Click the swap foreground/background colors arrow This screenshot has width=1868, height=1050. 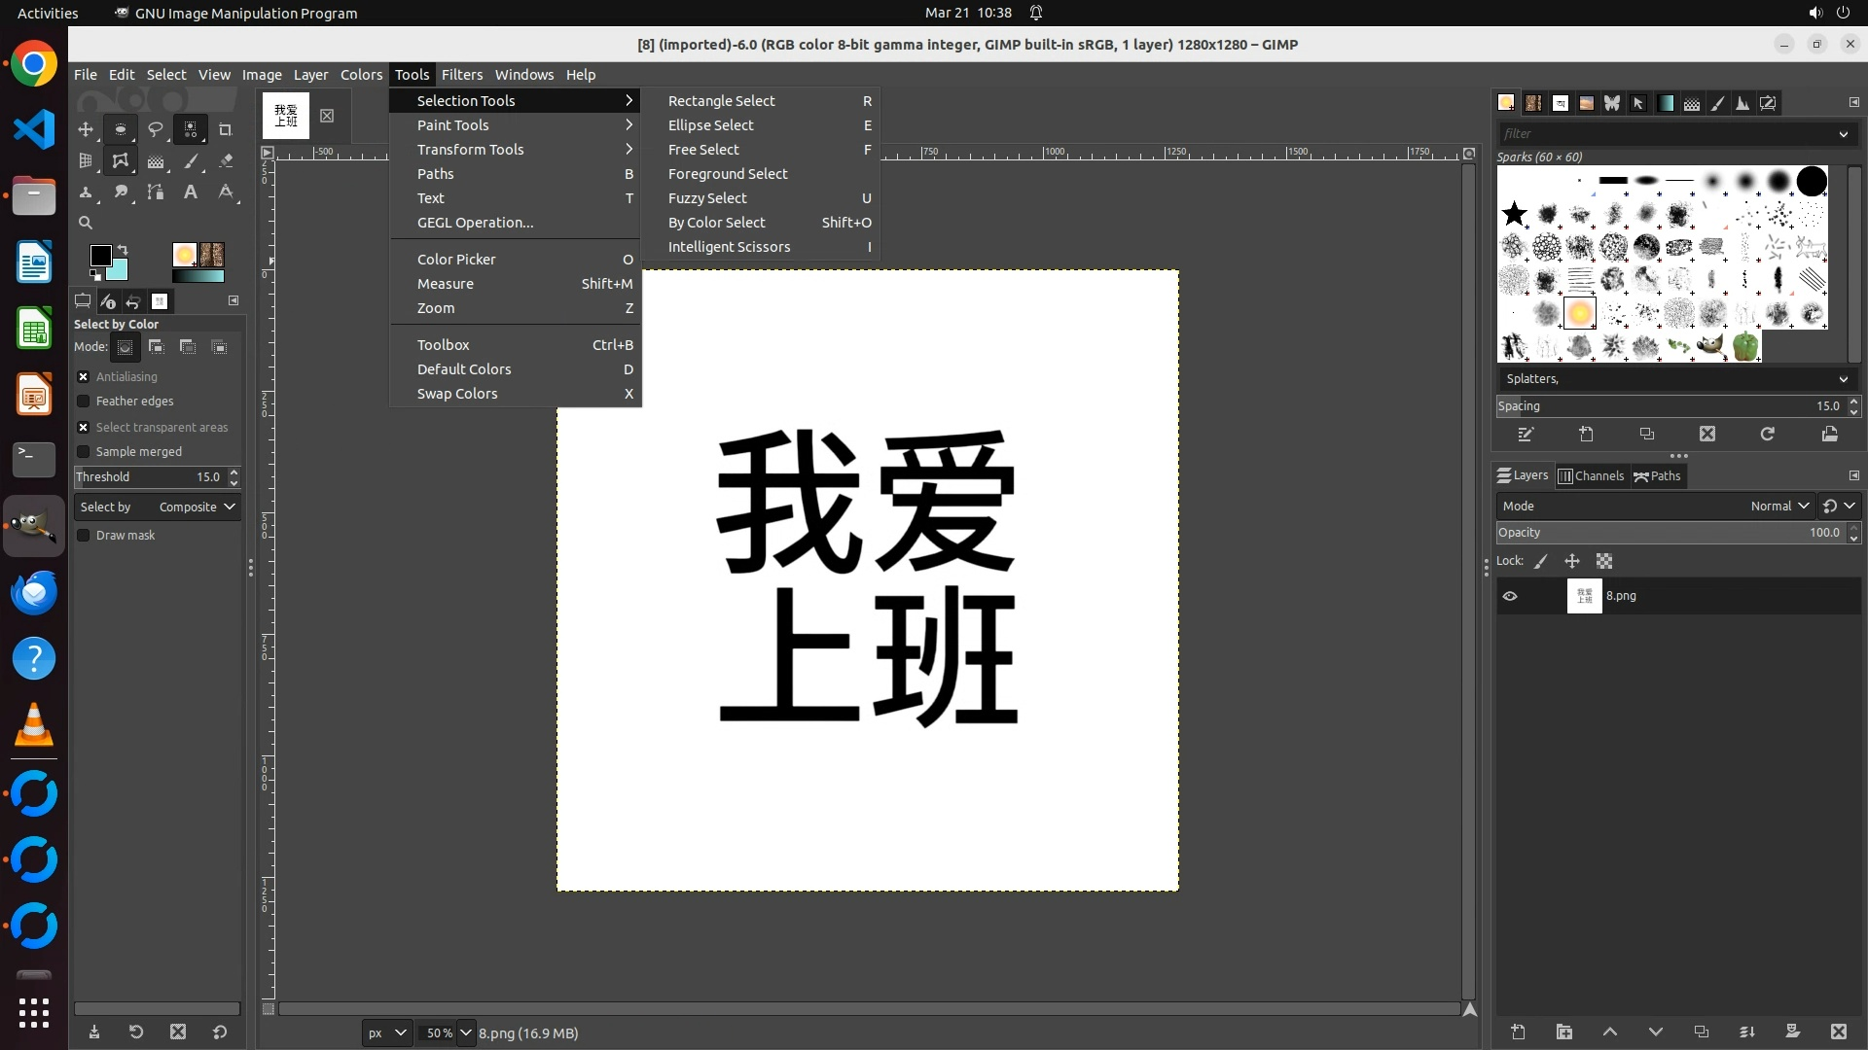(123, 250)
